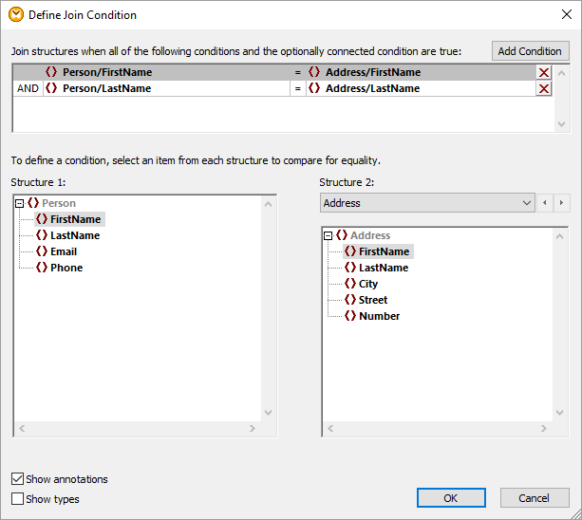Select LastName under Address in Structure 2
The image size is (582, 520).
point(384,268)
